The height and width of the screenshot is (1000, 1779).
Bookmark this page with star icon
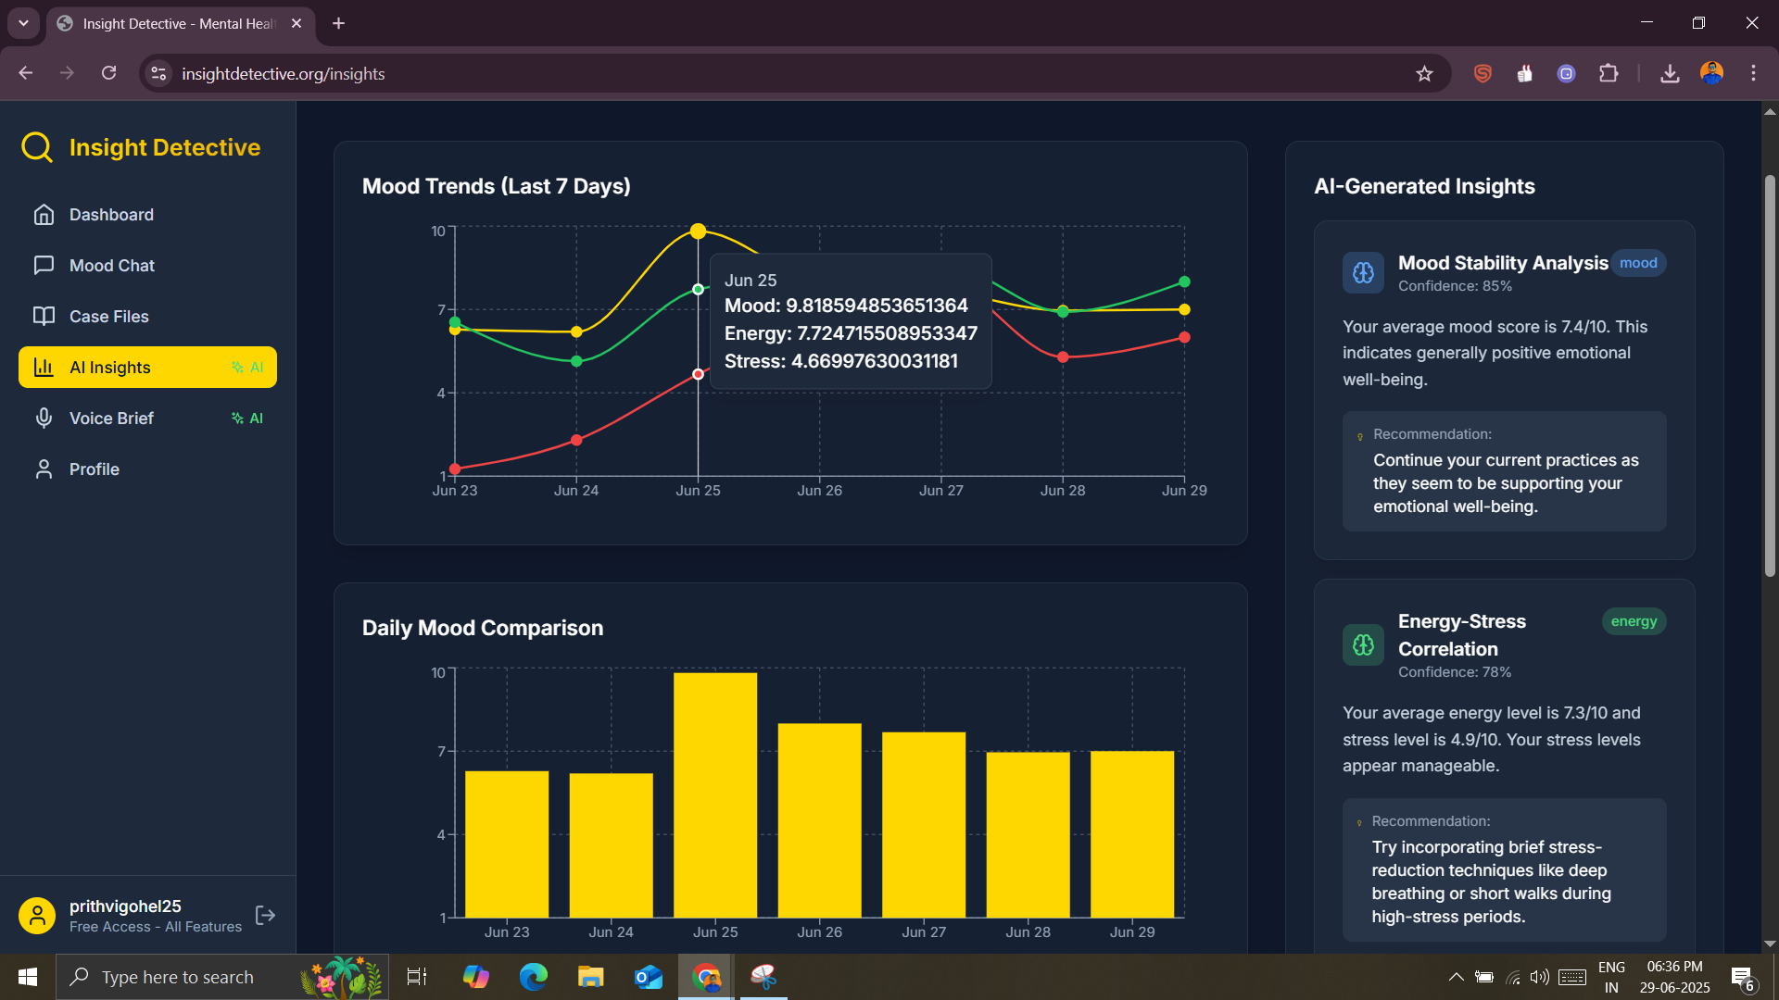tap(1424, 74)
